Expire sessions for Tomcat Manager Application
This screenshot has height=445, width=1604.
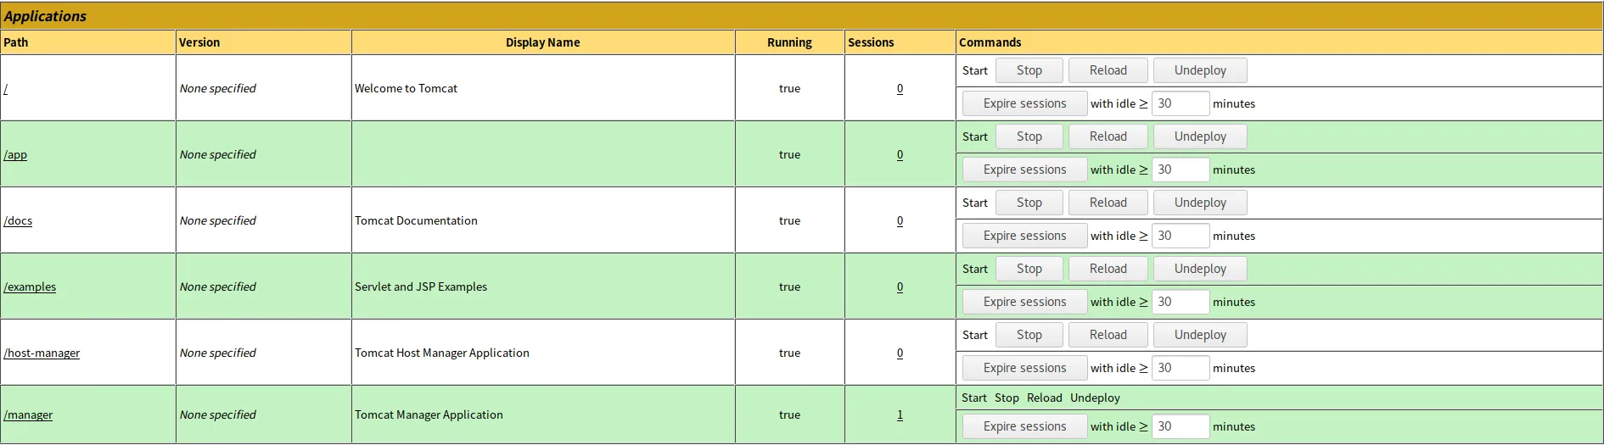(1024, 426)
